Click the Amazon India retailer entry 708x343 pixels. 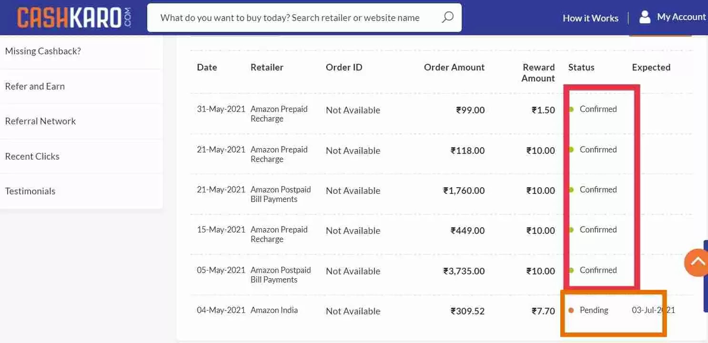pos(274,310)
